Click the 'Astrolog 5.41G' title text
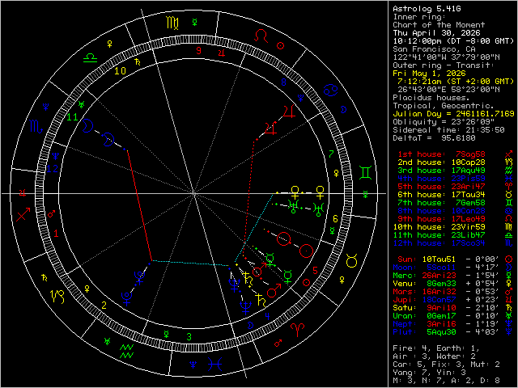The width and height of the screenshot is (518, 388). tap(427, 9)
